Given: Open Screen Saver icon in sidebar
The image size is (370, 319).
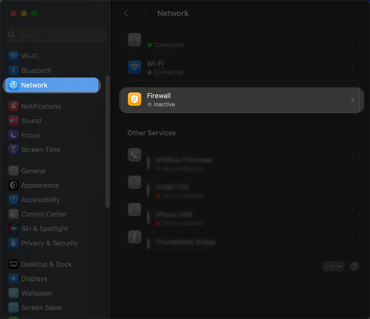Looking at the screenshot, I should 13,307.
